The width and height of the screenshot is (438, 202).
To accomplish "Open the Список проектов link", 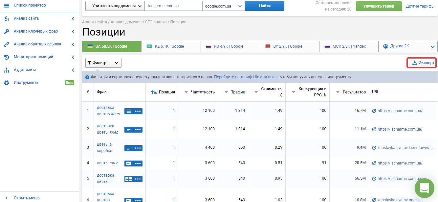I will pyautogui.click(x=30, y=5).
